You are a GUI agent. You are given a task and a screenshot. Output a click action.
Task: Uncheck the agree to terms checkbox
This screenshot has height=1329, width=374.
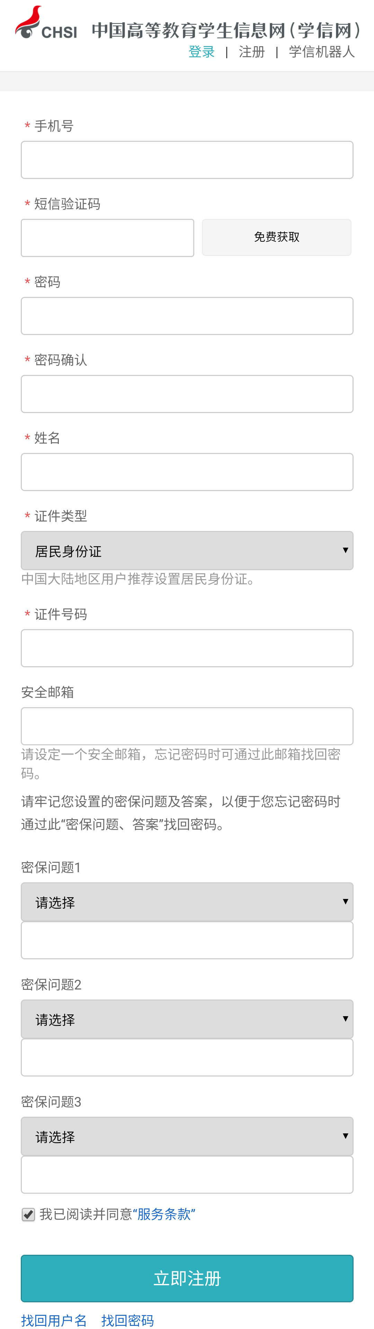pos(28,1215)
